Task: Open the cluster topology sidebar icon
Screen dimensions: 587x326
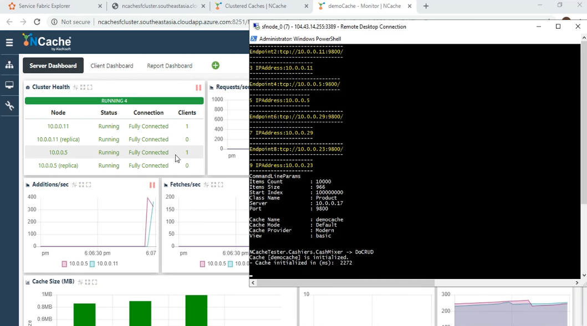Action: (9, 65)
